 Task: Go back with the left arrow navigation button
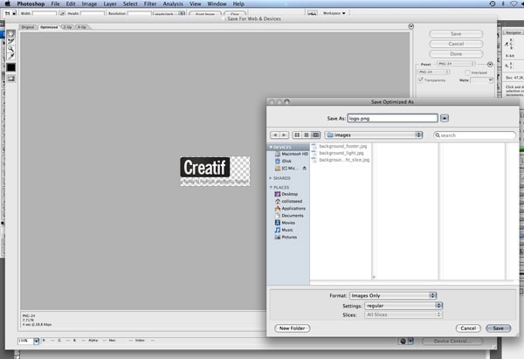[275, 135]
